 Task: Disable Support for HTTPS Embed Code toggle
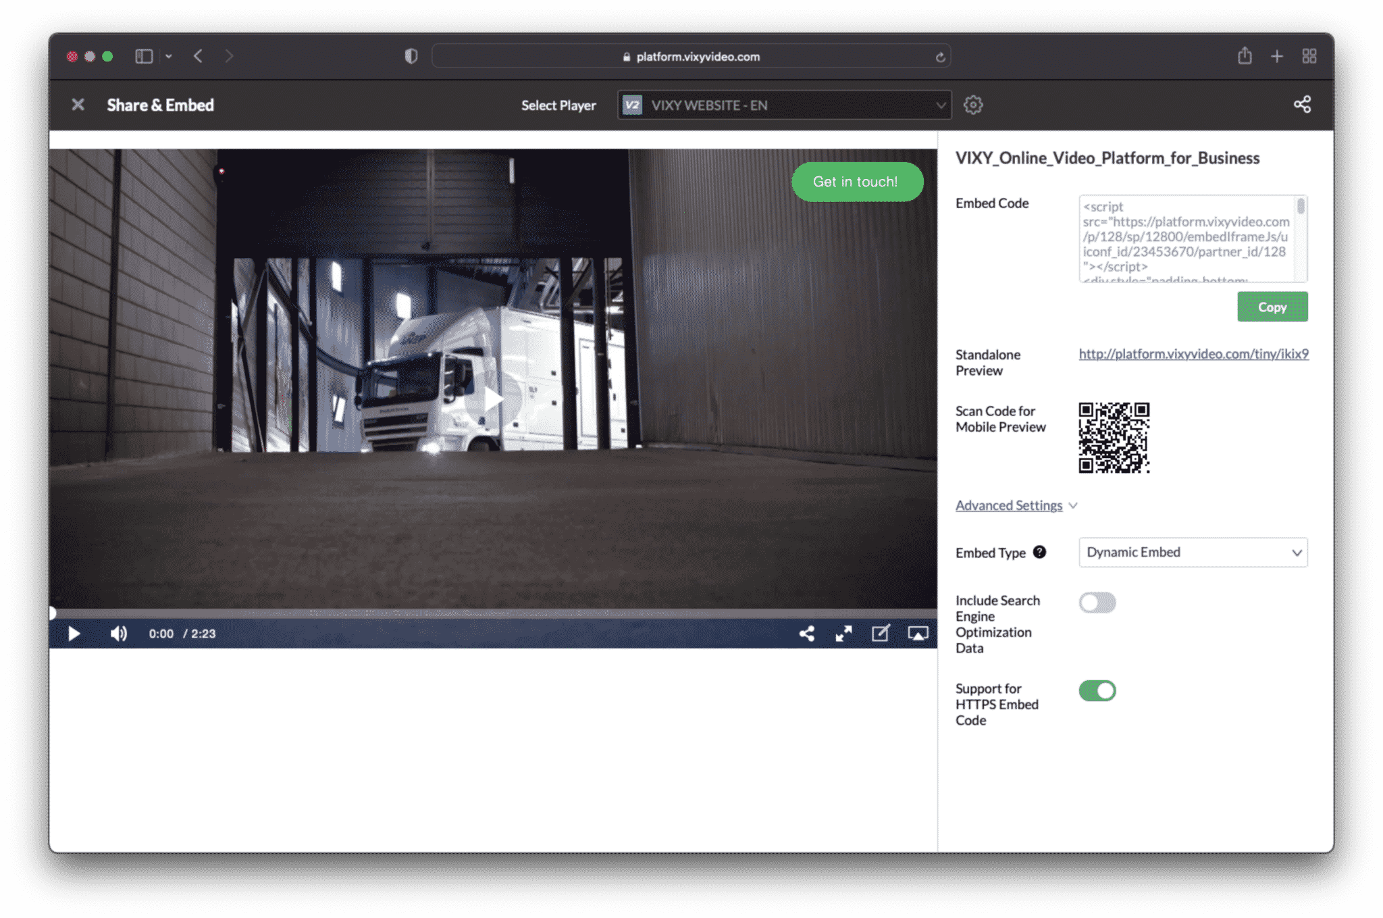coord(1097,691)
